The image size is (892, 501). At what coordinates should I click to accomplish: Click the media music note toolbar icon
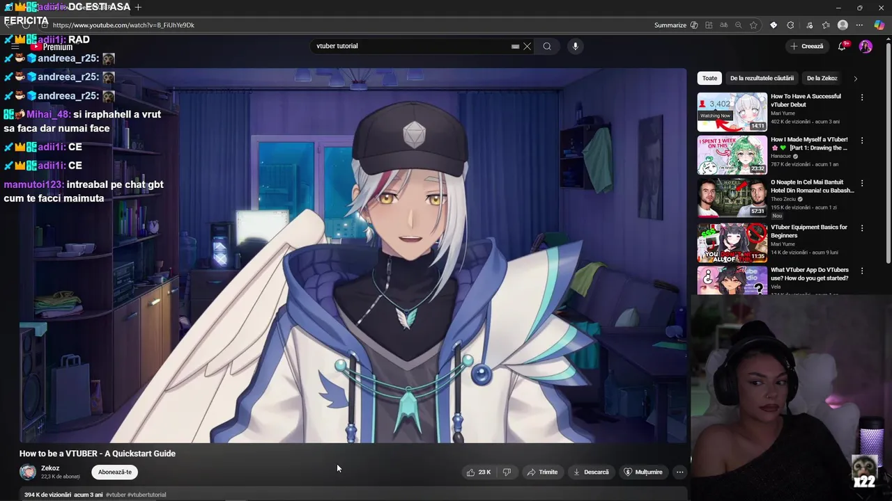(x=808, y=25)
